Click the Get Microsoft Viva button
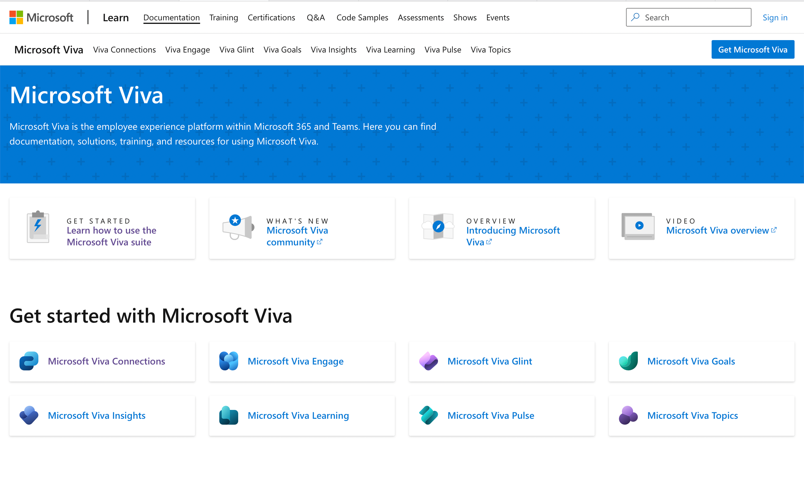 (753, 50)
